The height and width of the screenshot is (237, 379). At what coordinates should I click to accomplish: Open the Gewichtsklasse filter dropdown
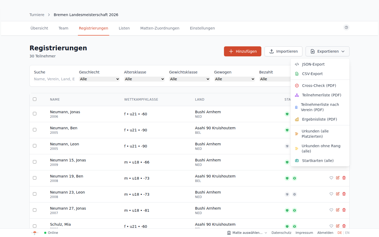[x=189, y=79]
